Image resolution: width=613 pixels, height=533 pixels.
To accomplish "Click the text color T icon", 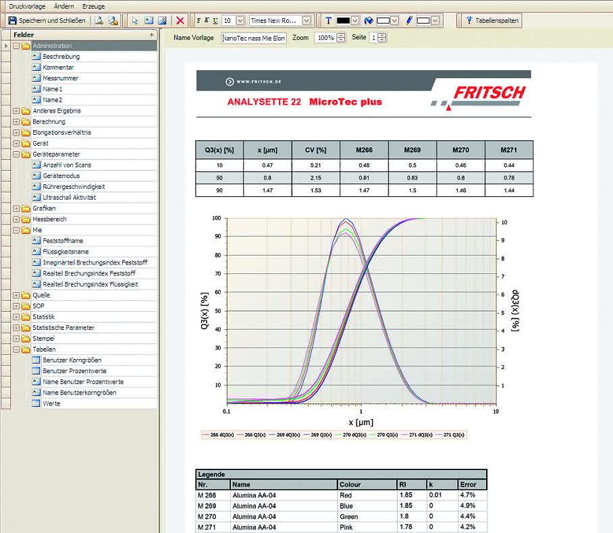I will tap(328, 20).
